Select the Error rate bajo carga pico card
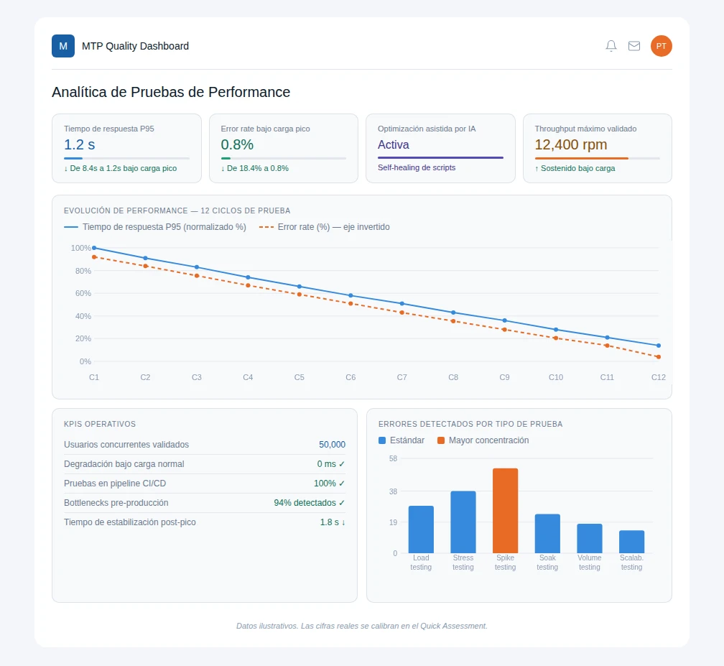Screen dimensions: 724x666 coord(284,148)
